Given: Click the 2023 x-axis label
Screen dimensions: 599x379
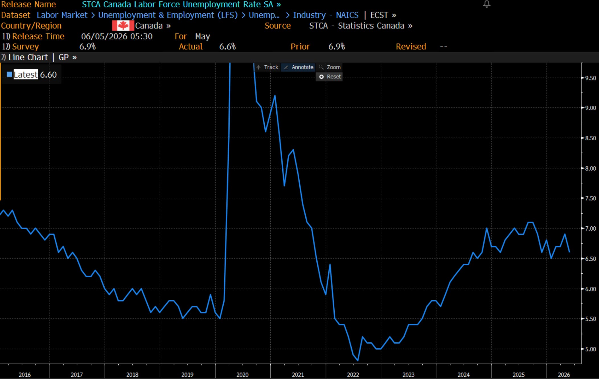Looking at the screenshot, I should pos(408,375).
